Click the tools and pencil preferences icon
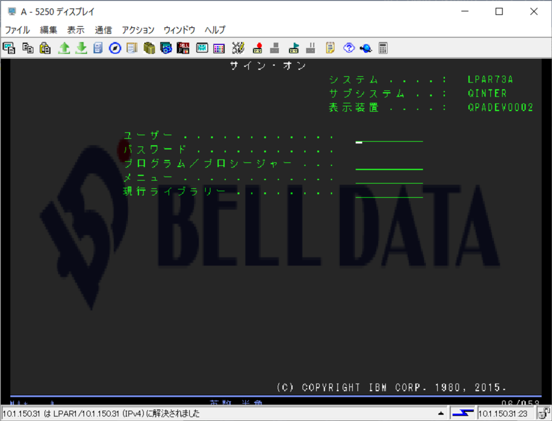 pos(238,48)
